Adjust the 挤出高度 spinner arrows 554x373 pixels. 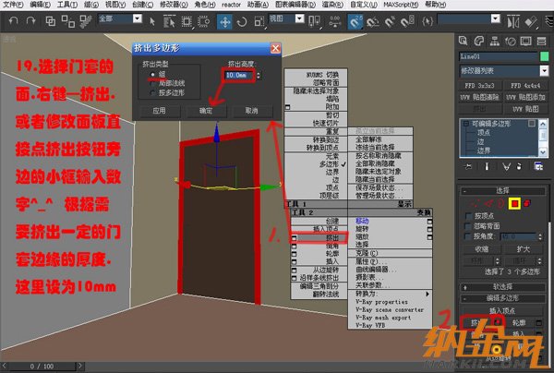click(259, 75)
